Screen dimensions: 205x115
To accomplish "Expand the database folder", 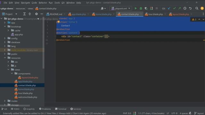I will click(x=5, y=42).
